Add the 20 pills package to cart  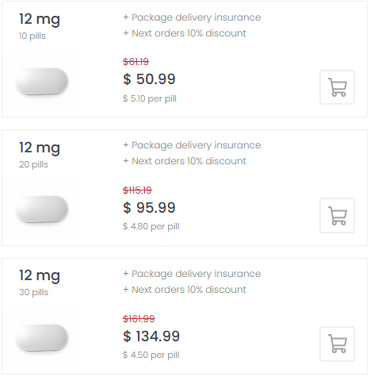tap(337, 215)
